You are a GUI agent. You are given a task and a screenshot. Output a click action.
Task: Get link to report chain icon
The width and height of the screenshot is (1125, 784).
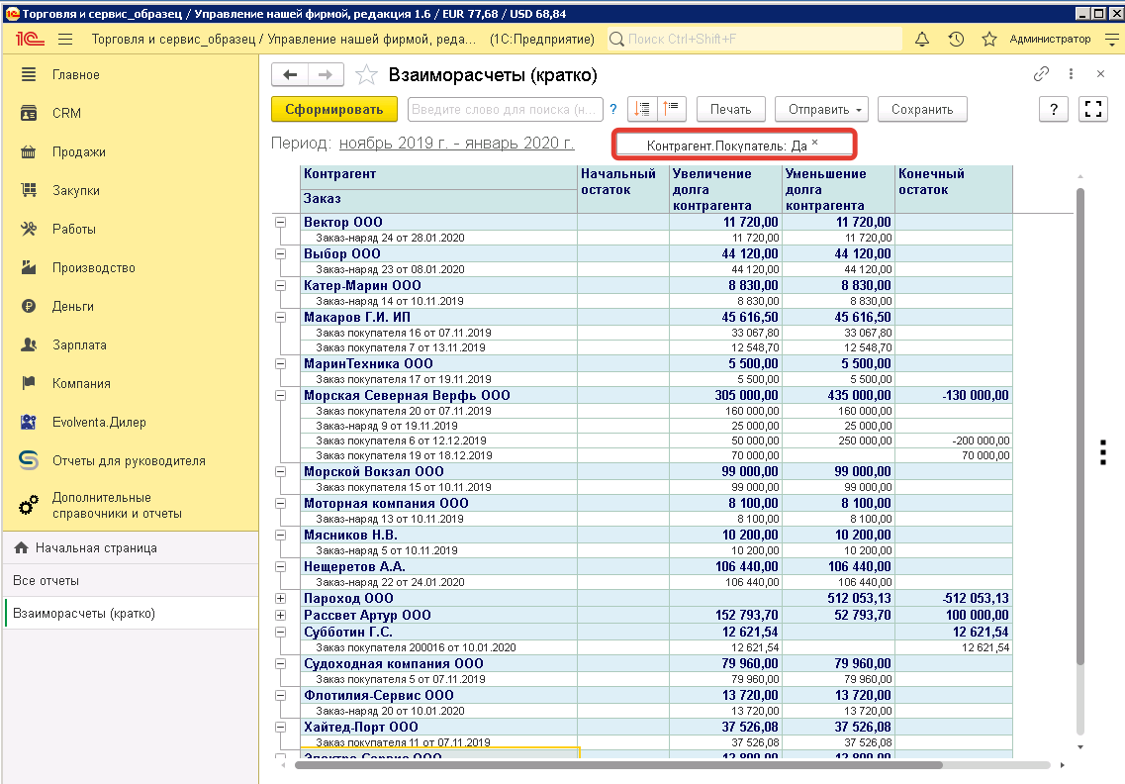(1041, 74)
